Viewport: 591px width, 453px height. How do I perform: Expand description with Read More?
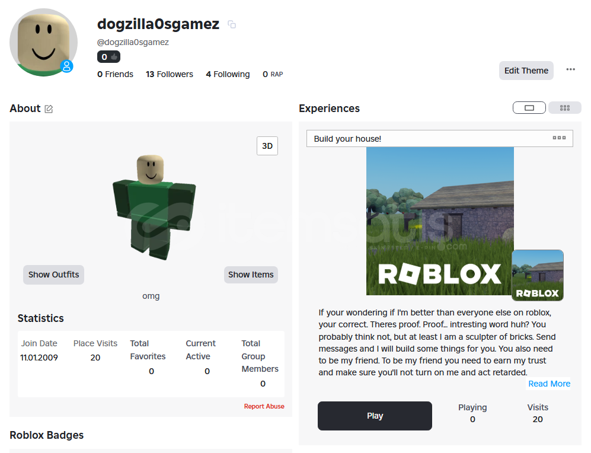tap(549, 384)
